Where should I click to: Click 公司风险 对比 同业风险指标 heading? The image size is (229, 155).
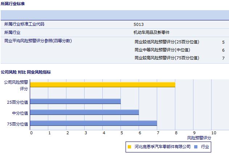(26, 72)
